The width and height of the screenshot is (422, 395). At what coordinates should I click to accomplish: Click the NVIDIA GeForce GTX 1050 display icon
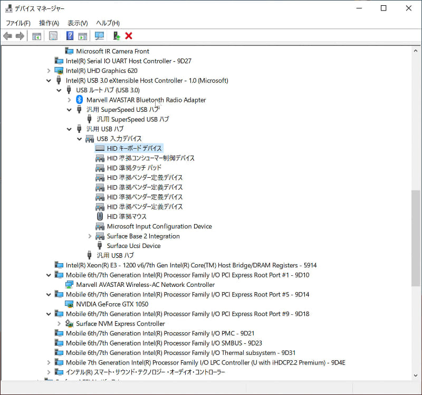69,304
